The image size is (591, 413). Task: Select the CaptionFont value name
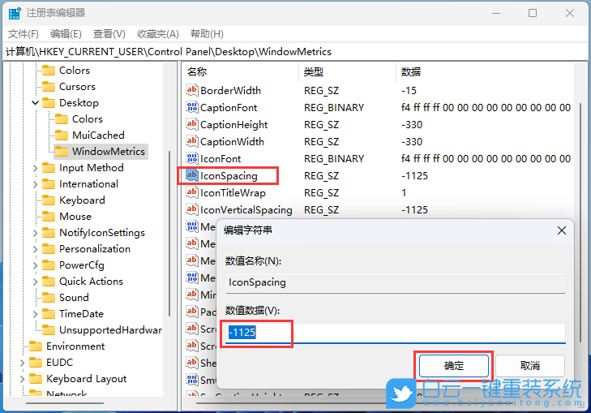[x=229, y=108]
